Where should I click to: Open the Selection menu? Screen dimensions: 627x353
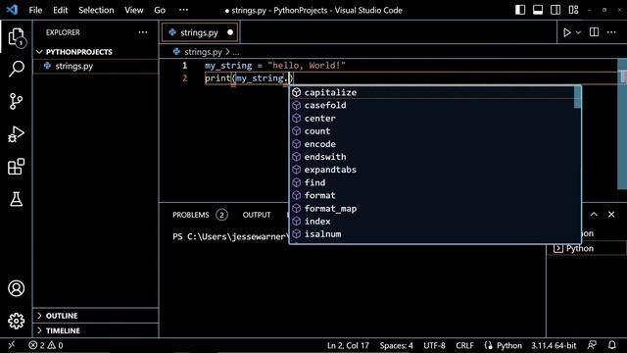point(96,10)
